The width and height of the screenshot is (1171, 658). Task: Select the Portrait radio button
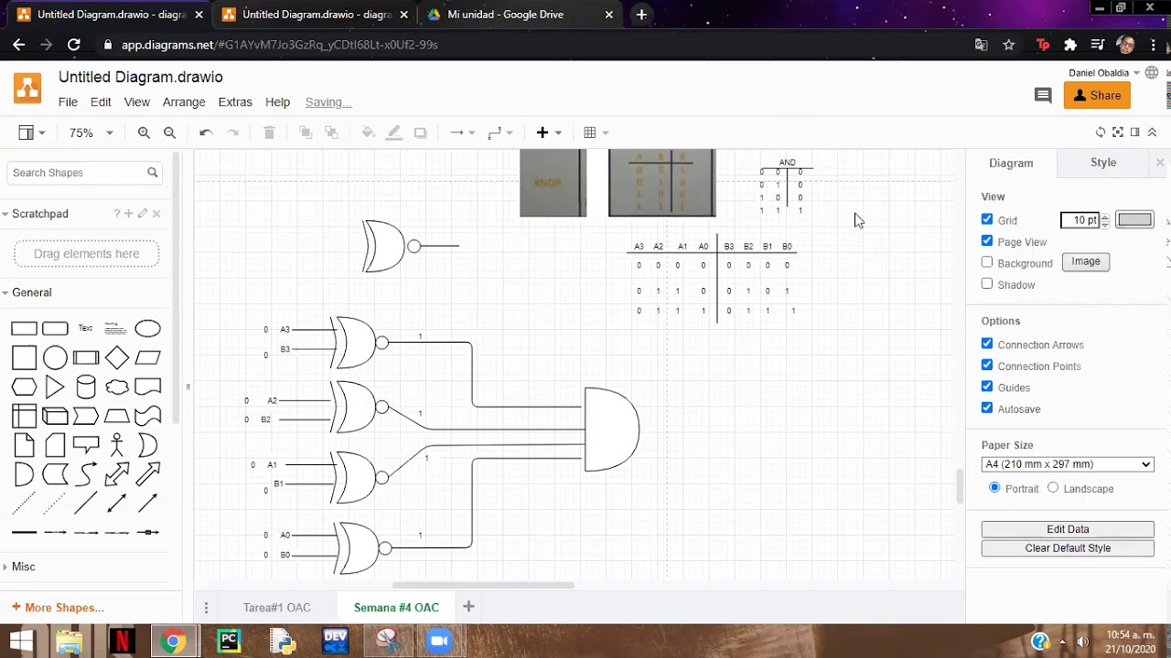994,488
